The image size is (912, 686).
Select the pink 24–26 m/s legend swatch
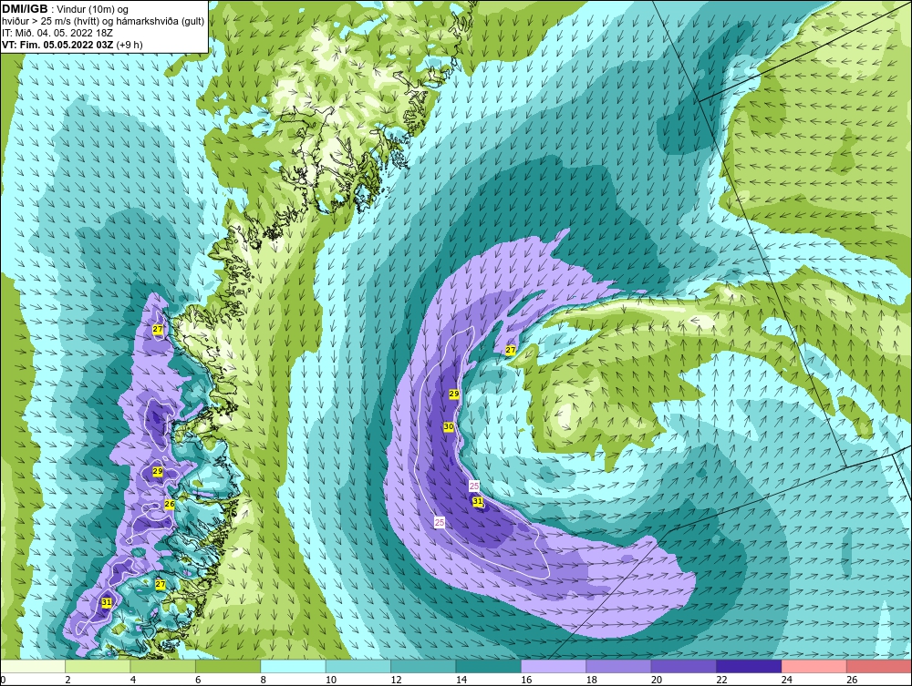(x=814, y=666)
